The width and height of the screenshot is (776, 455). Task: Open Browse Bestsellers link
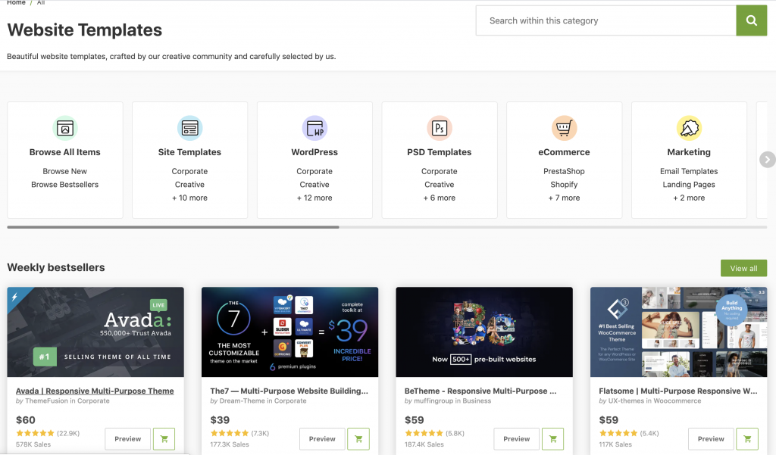pyautogui.click(x=65, y=185)
